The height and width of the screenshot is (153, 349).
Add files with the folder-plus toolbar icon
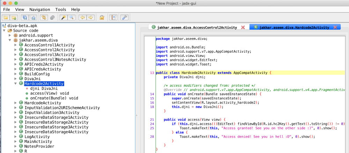14,17
